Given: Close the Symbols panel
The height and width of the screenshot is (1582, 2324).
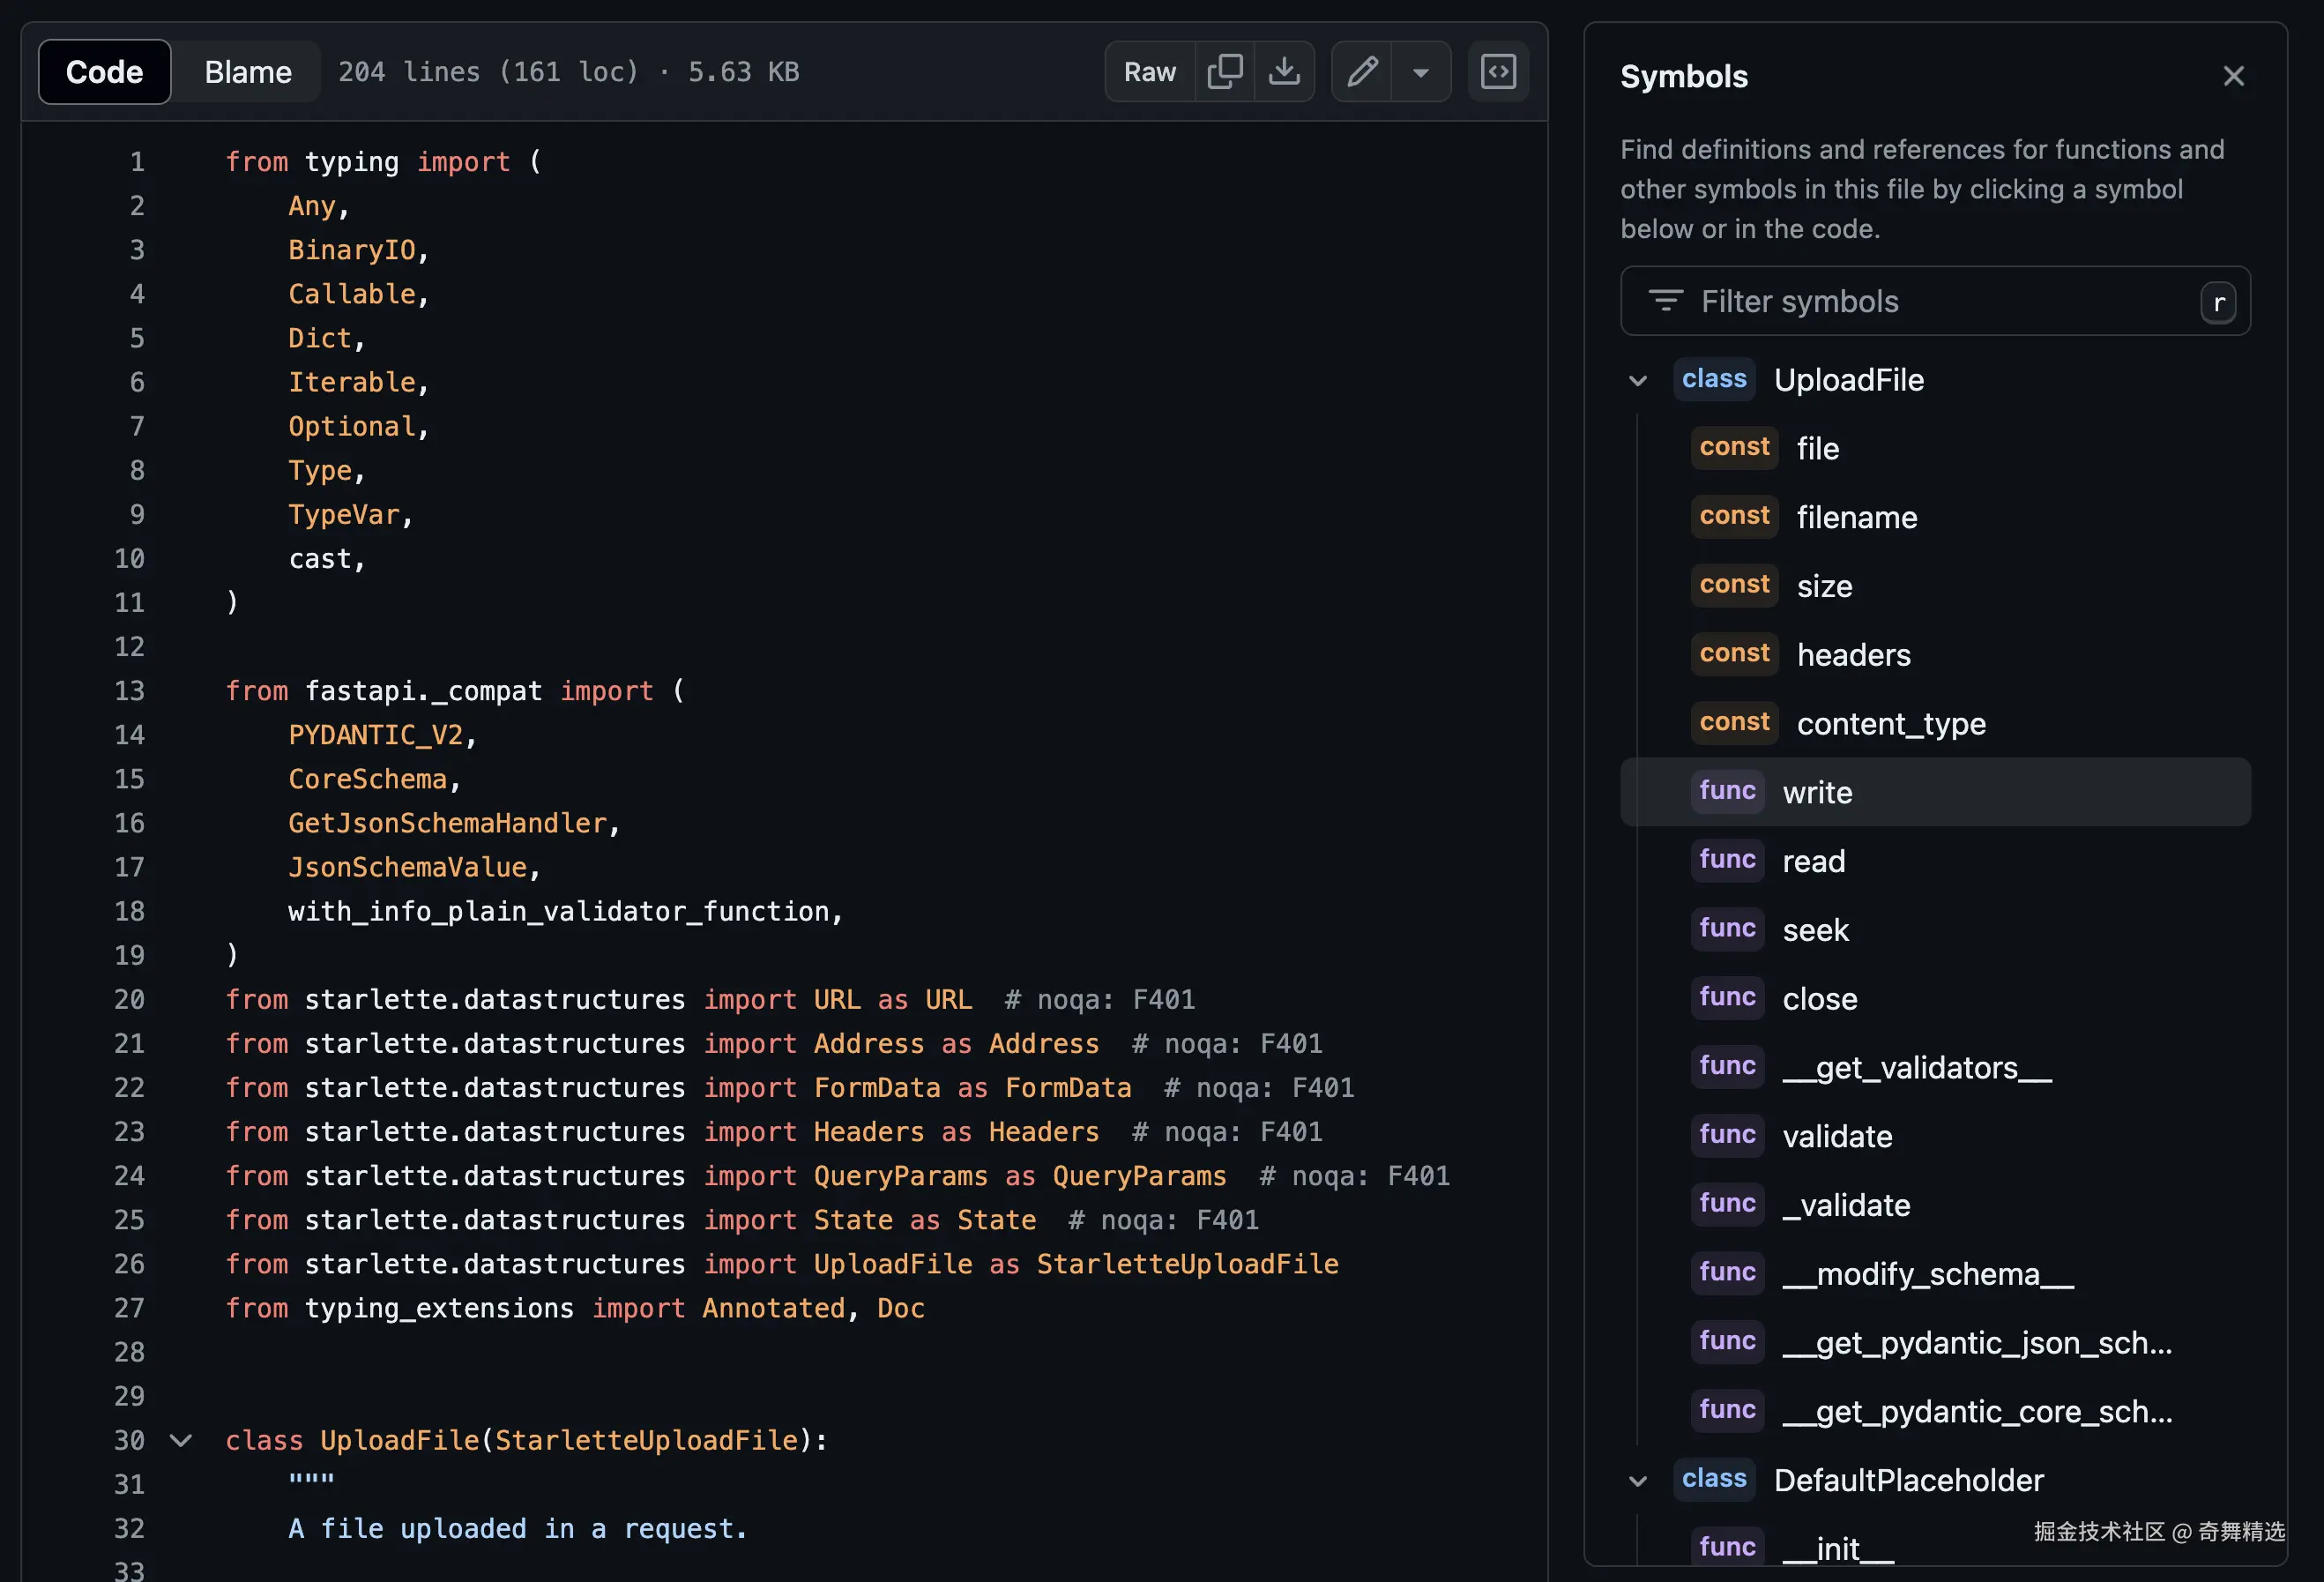Looking at the screenshot, I should tap(2233, 76).
